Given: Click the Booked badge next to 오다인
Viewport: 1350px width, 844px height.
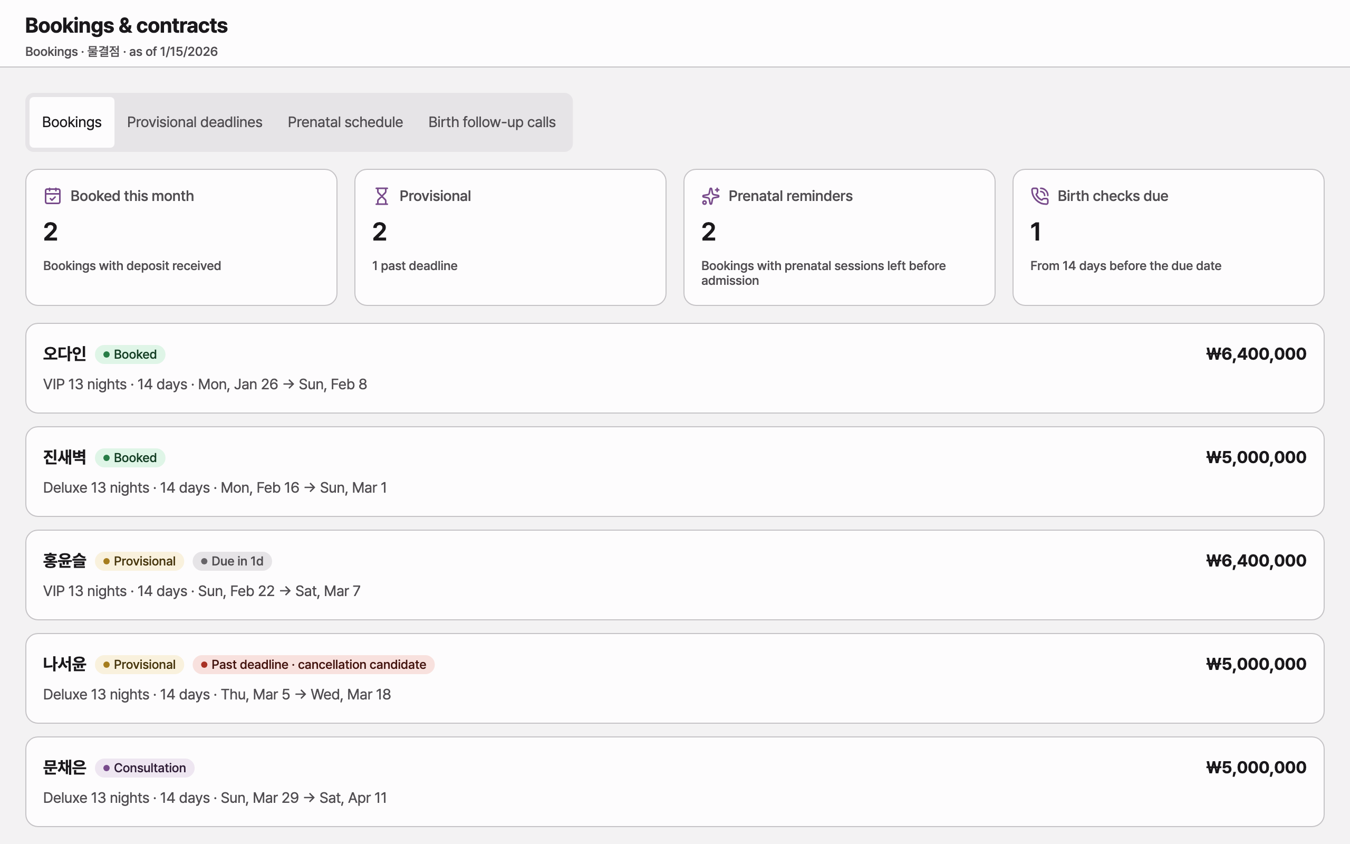Looking at the screenshot, I should [x=130, y=354].
